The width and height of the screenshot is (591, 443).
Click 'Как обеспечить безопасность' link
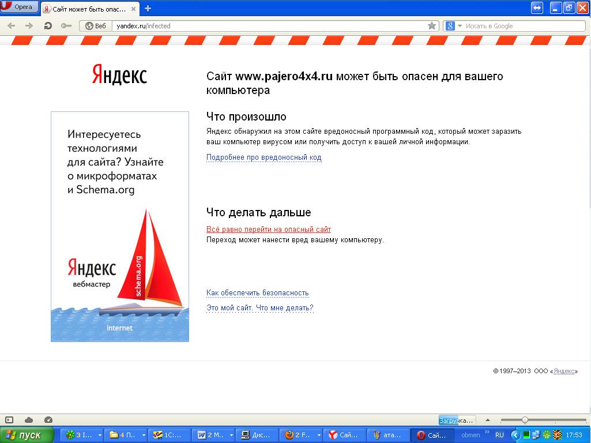pos(257,293)
